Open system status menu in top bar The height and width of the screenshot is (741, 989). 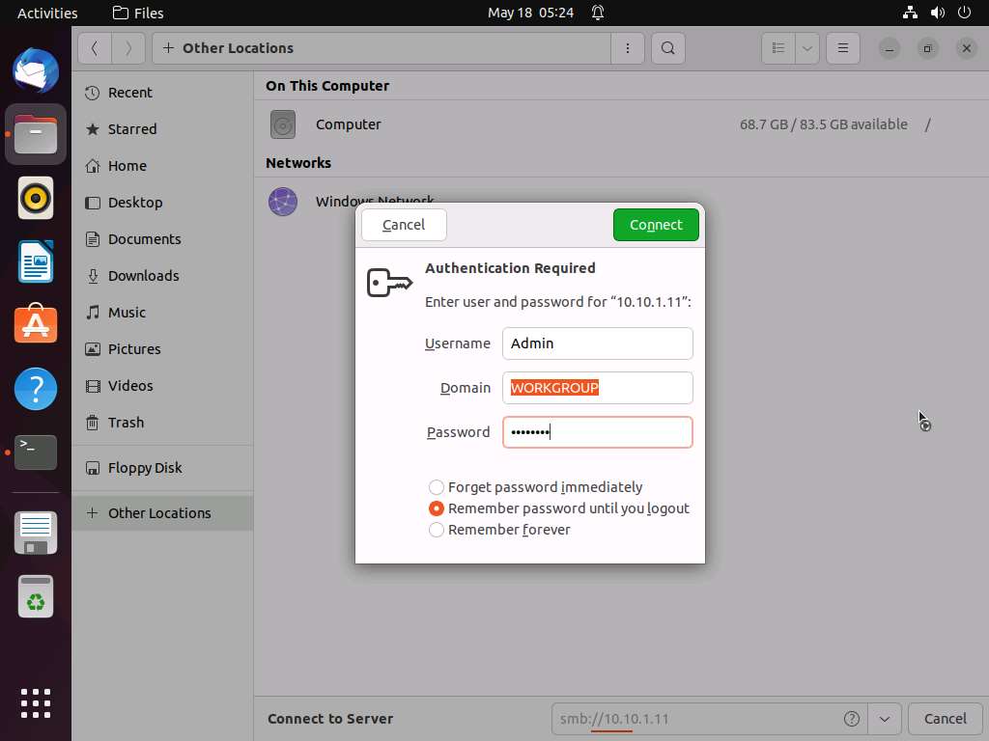[936, 13]
